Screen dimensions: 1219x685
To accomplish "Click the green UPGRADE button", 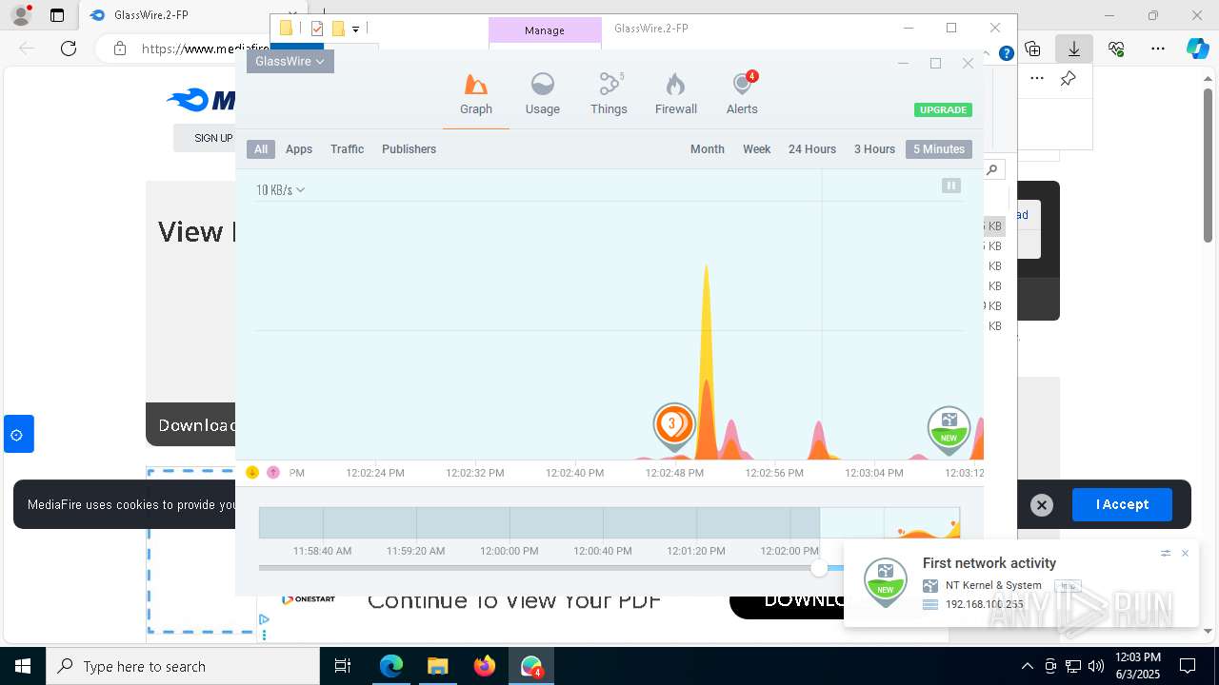I will tap(943, 110).
